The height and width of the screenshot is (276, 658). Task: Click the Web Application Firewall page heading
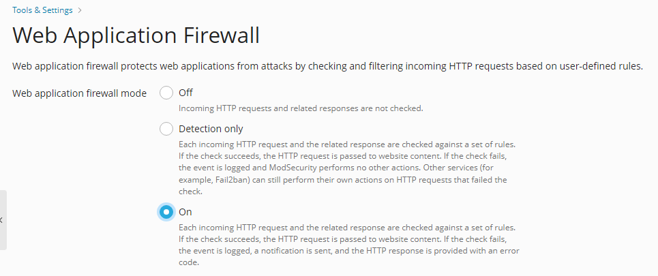(x=136, y=35)
